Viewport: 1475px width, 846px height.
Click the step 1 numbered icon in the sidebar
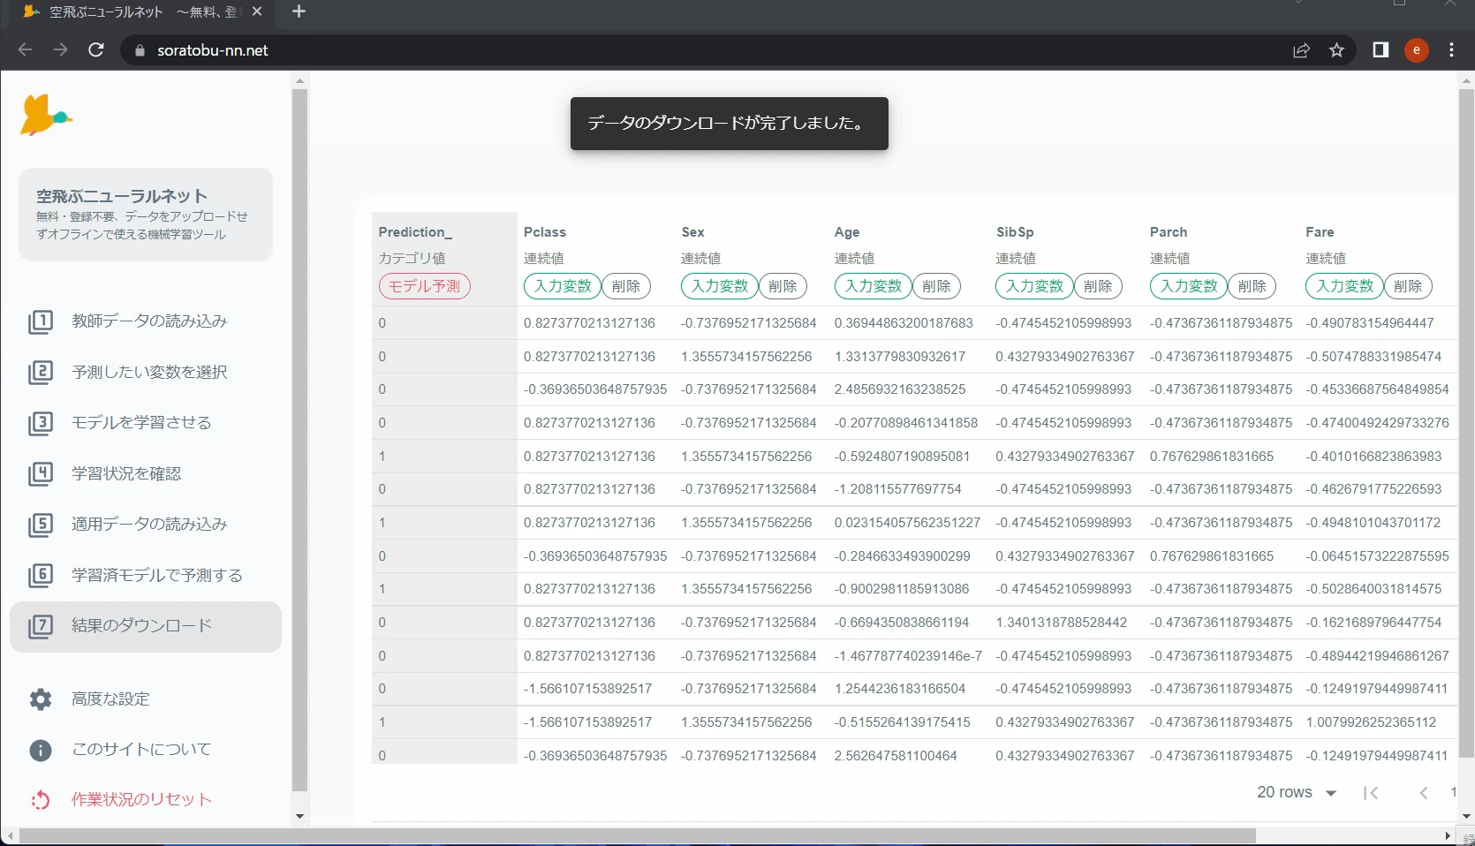click(x=41, y=321)
